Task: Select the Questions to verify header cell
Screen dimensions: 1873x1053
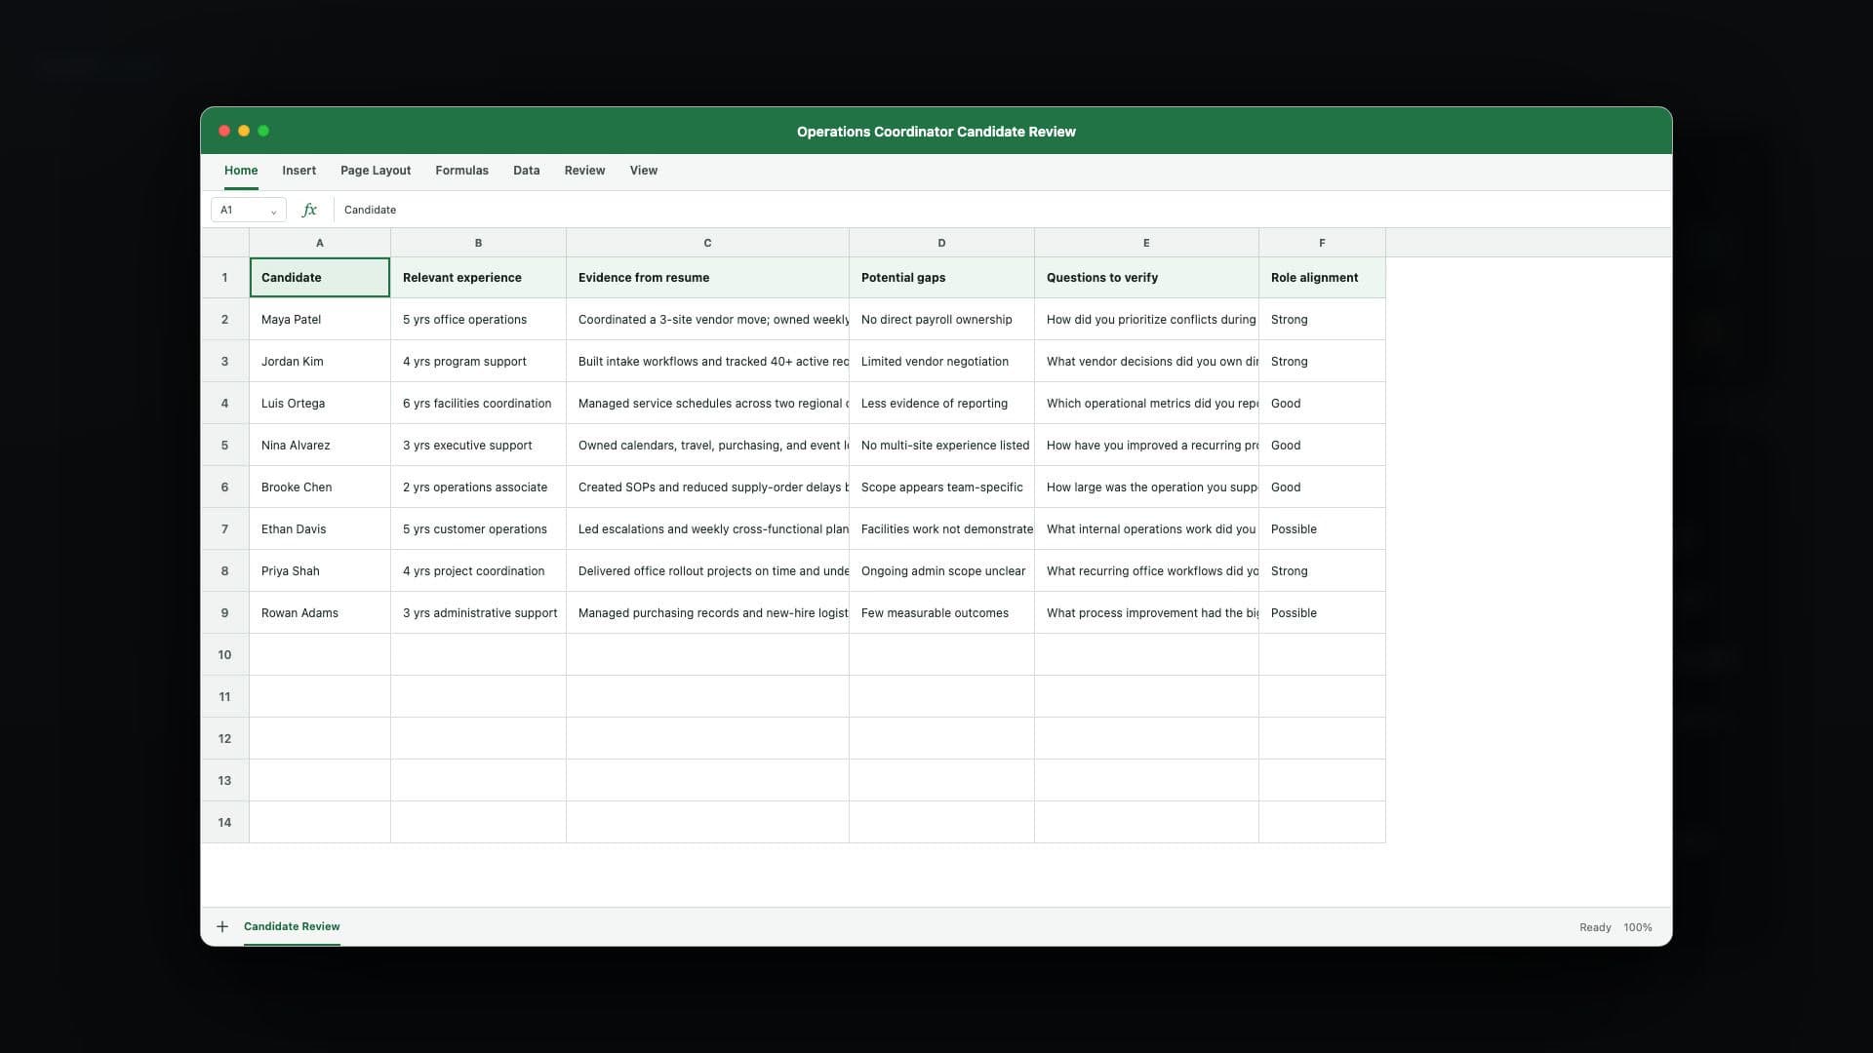Action: tap(1146, 278)
